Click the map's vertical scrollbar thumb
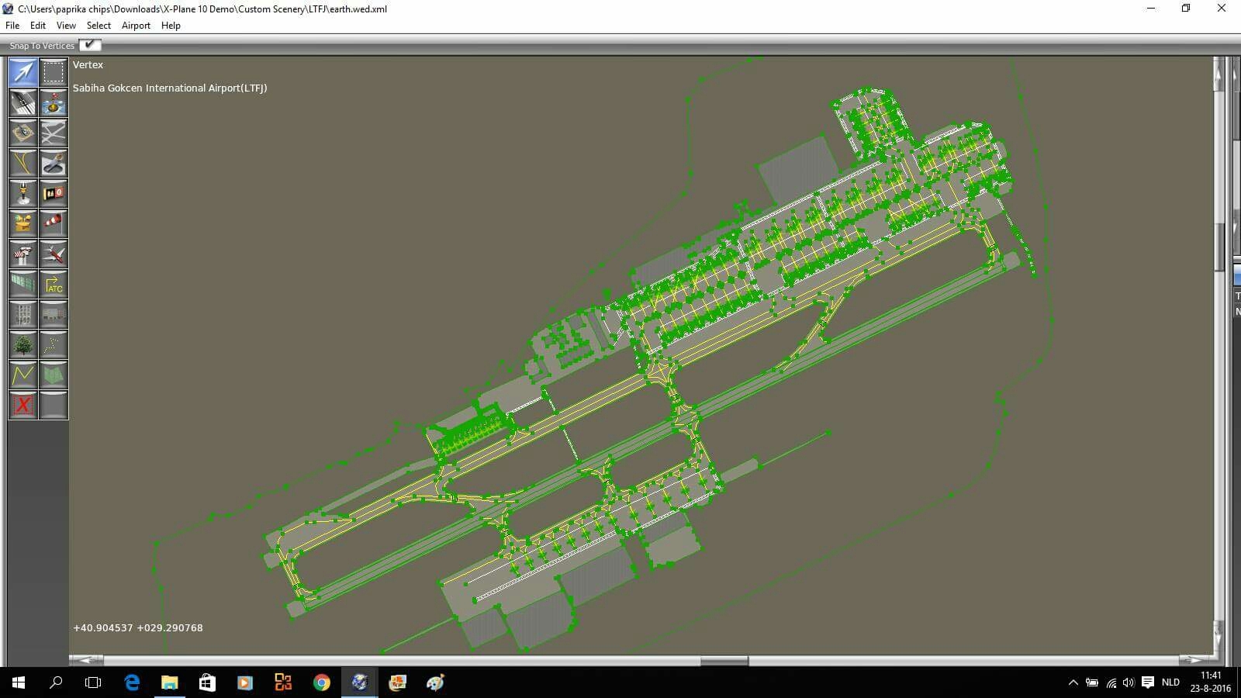Viewport: 1241px width, 698px height. [x=1219, y=247]
